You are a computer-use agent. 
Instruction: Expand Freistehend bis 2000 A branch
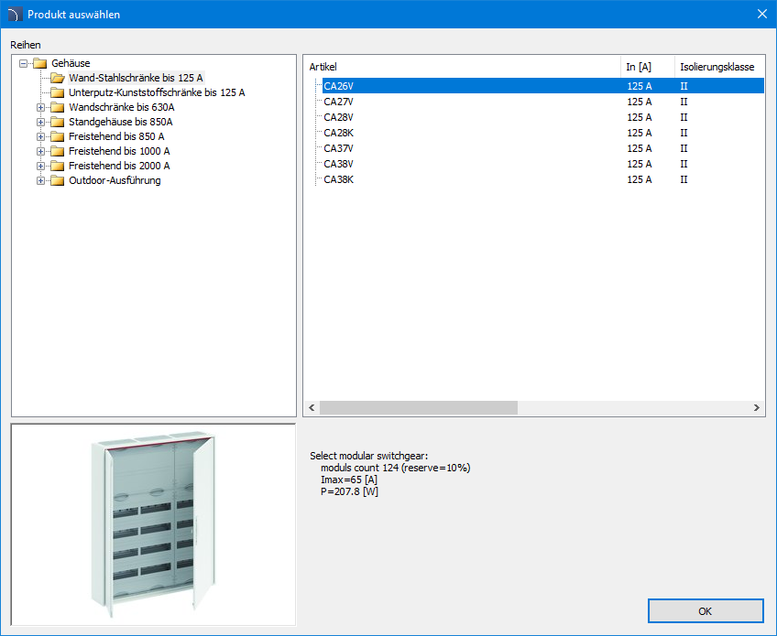[x=40, y=166]
